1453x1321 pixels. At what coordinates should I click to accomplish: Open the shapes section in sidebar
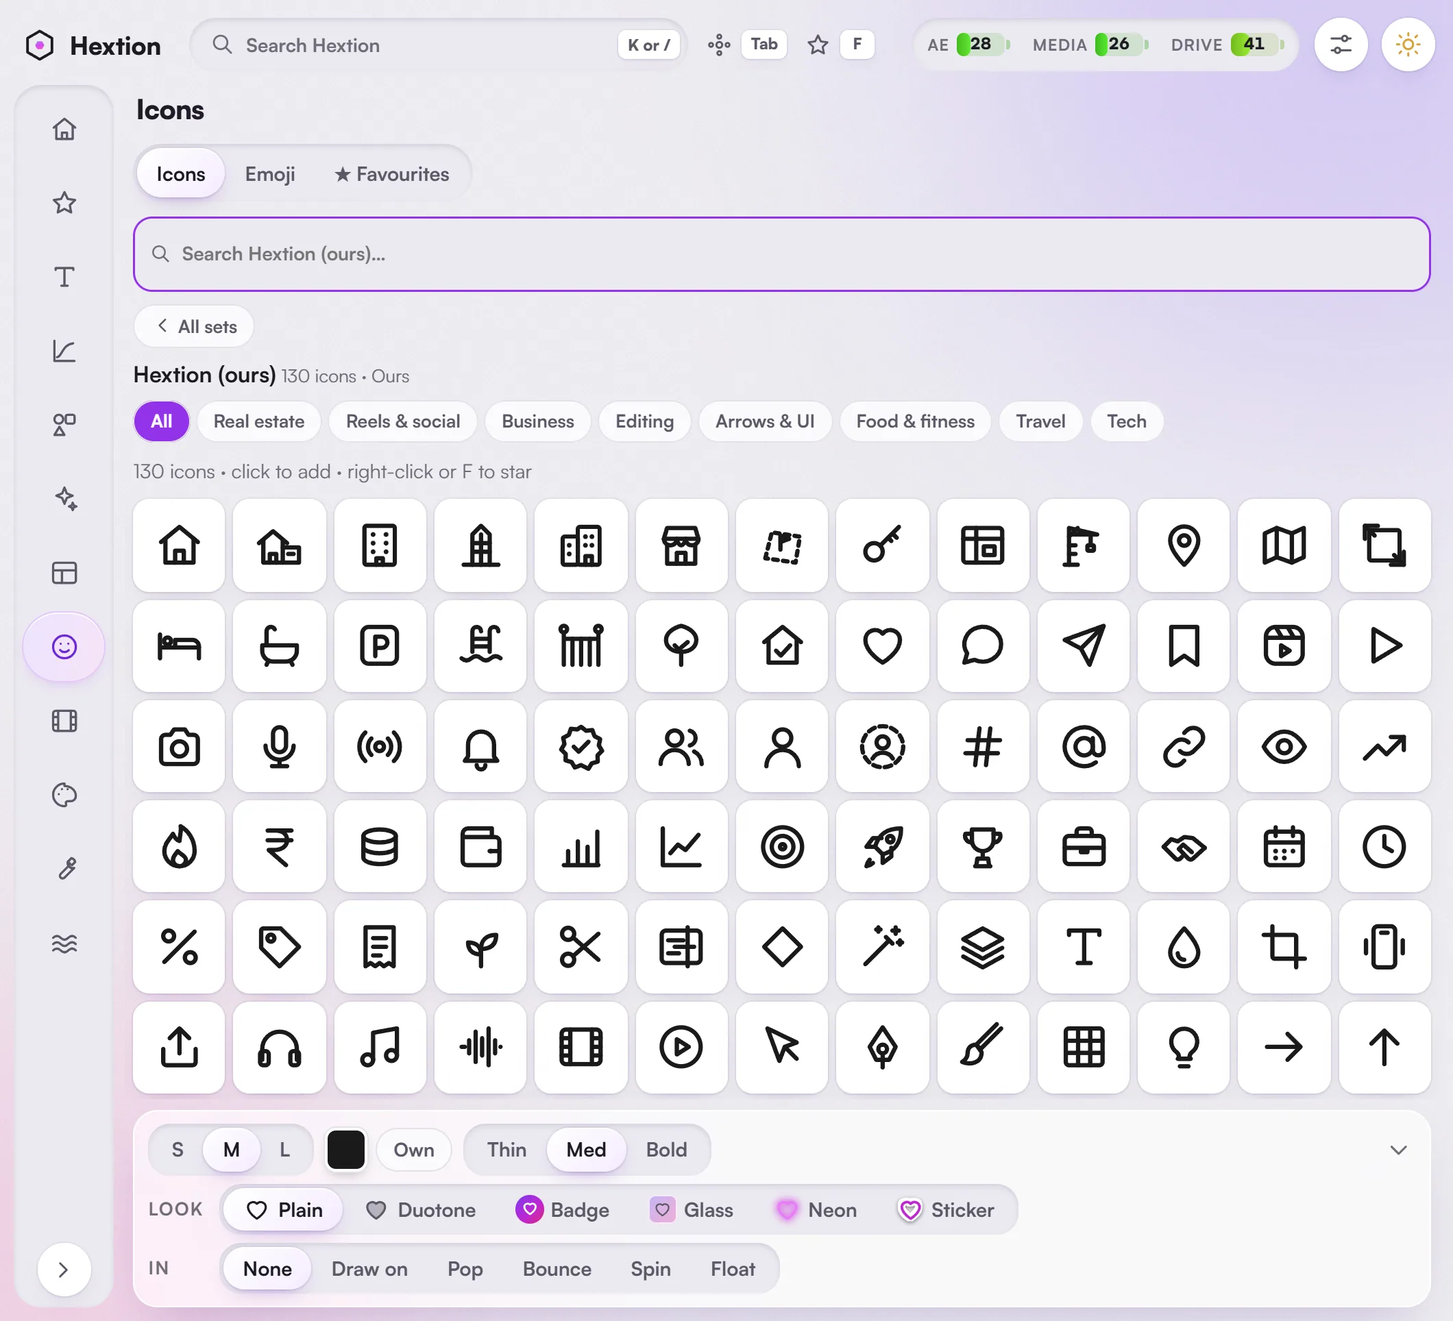tap(64, 425)
